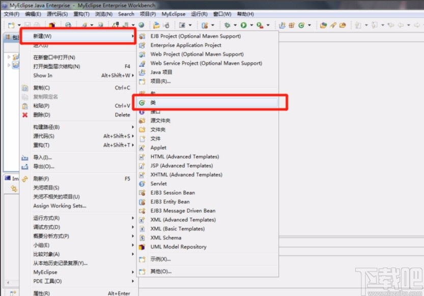Choose Web Project (Optional Maven Support)
The image size is (424, 296).
[207, 54]
